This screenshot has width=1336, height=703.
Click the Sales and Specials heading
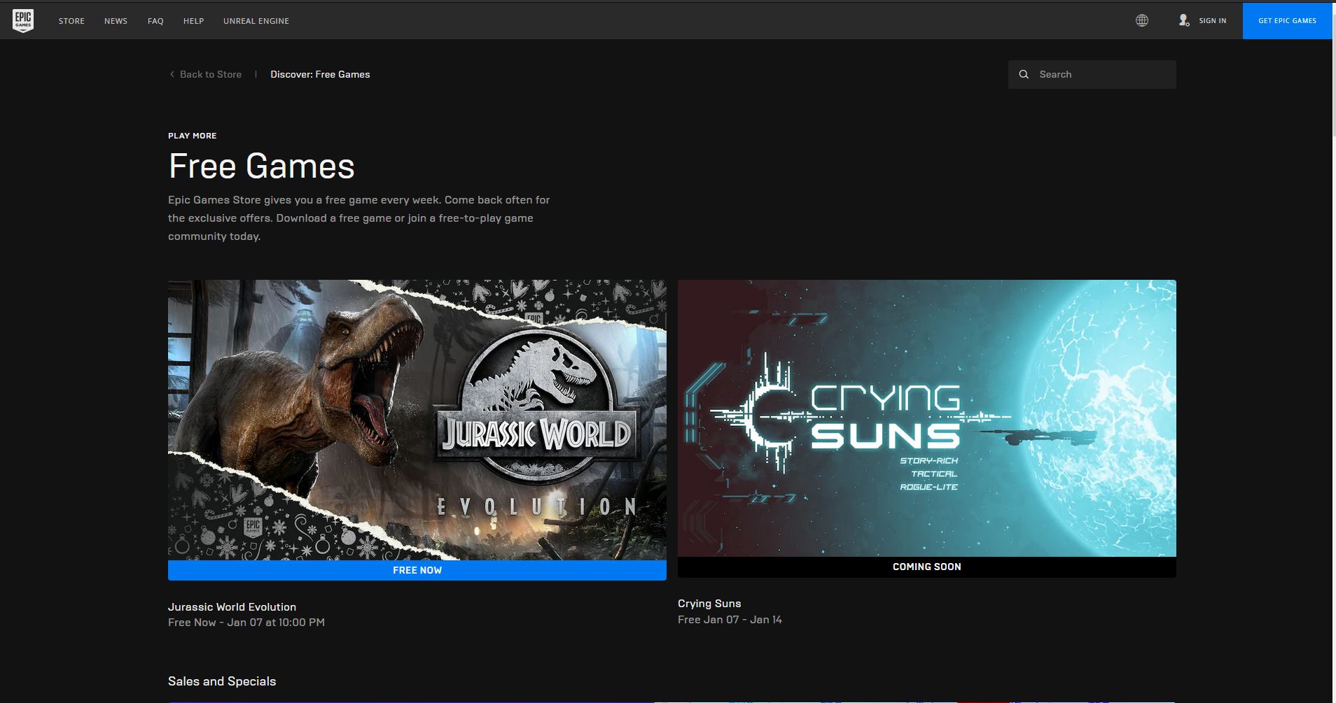point(222,681)
